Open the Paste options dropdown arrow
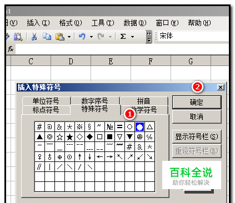The image size is (235, 203). click(69, 37)
